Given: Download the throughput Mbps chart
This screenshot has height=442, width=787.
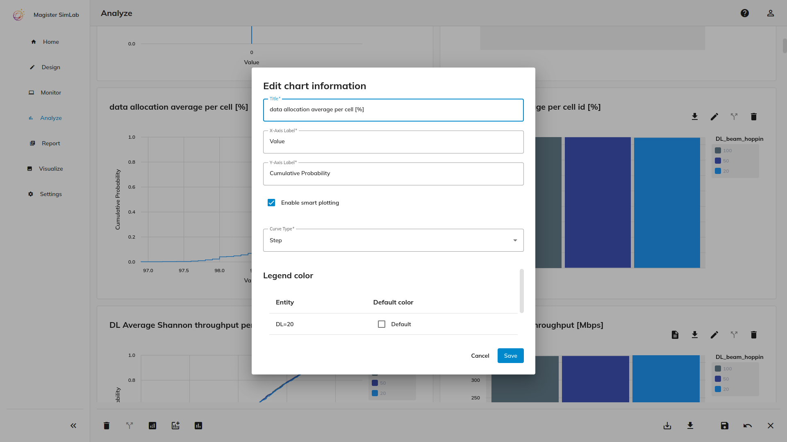Looking at the screenshot, I should point(695,335).
